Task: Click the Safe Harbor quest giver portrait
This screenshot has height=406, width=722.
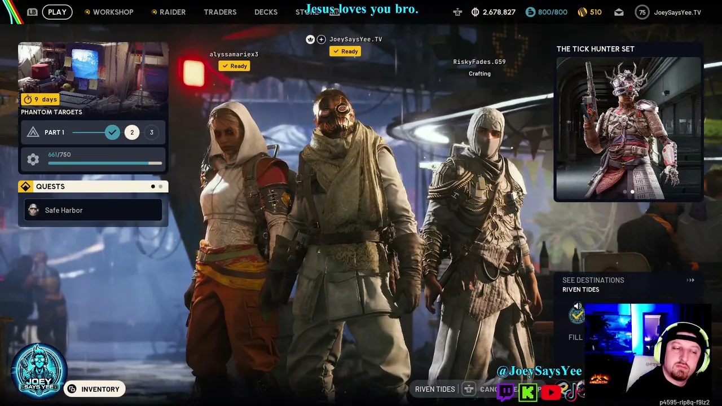Action: coord(33,210)
